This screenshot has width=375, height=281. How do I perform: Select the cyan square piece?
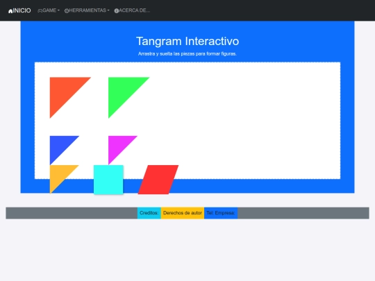[x=108, y=180]
